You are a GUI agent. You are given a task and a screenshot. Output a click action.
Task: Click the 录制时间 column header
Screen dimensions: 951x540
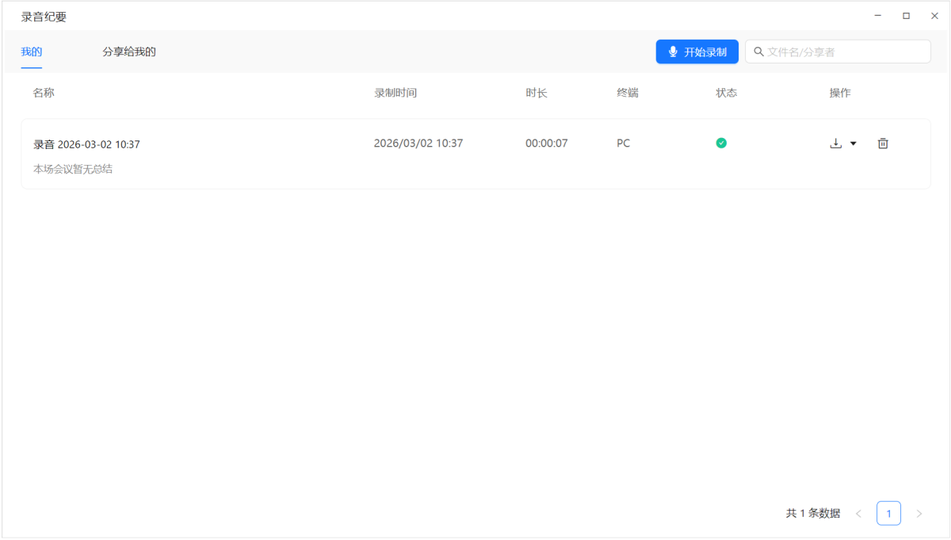395,93
